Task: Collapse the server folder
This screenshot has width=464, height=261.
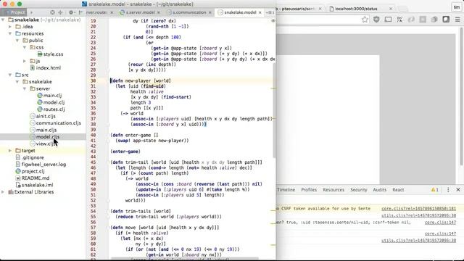Action: (25, 88)
